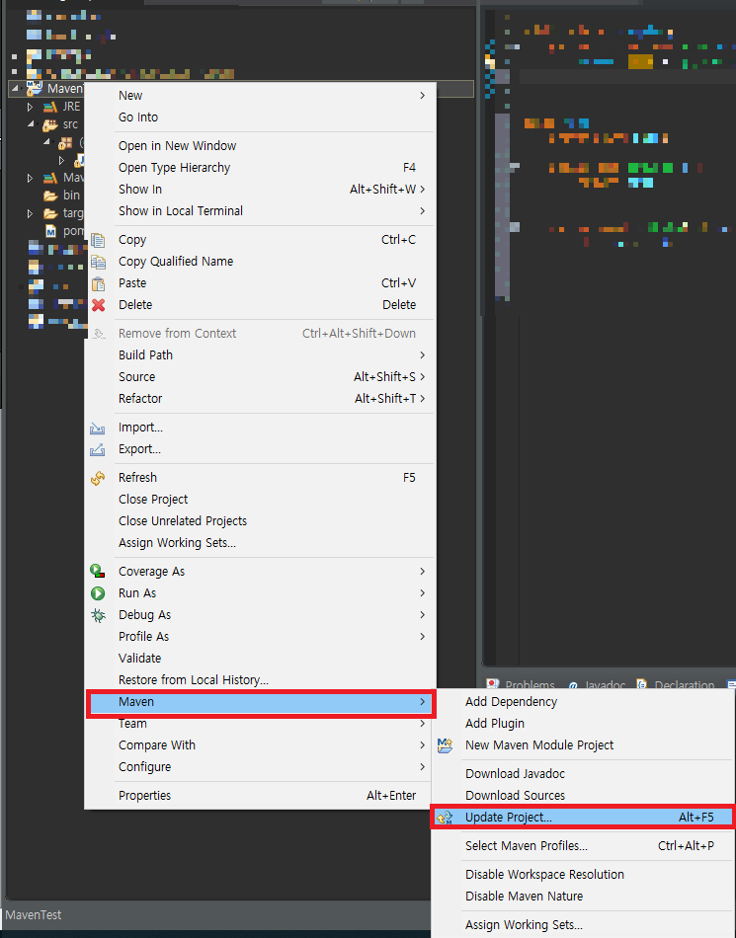The height and width of the screenshot is (938, 736).
Task: Click the Copy icon in the context menu
Action: [98, 240]
